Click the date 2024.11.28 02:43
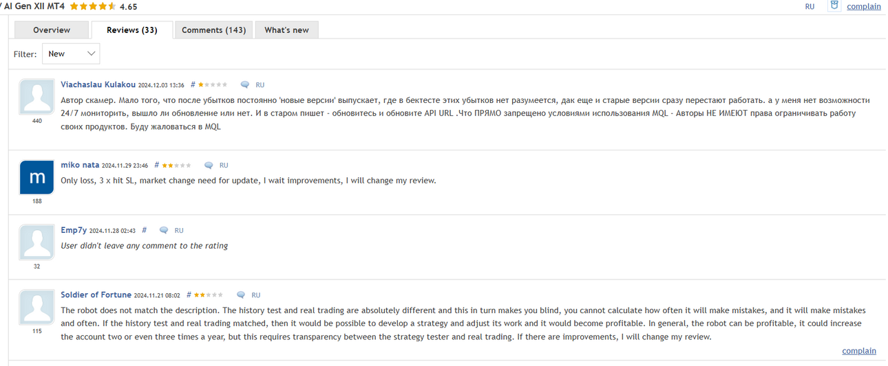The height and width of the screenshot is (366, 888). click(112, 231)
